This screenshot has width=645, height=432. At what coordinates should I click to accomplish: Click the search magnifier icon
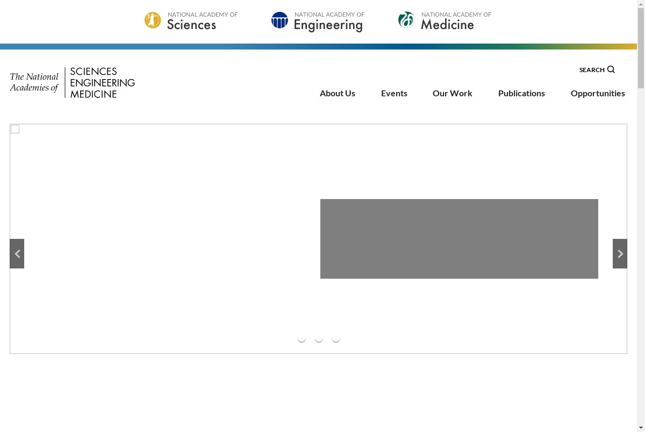point(611,69)
